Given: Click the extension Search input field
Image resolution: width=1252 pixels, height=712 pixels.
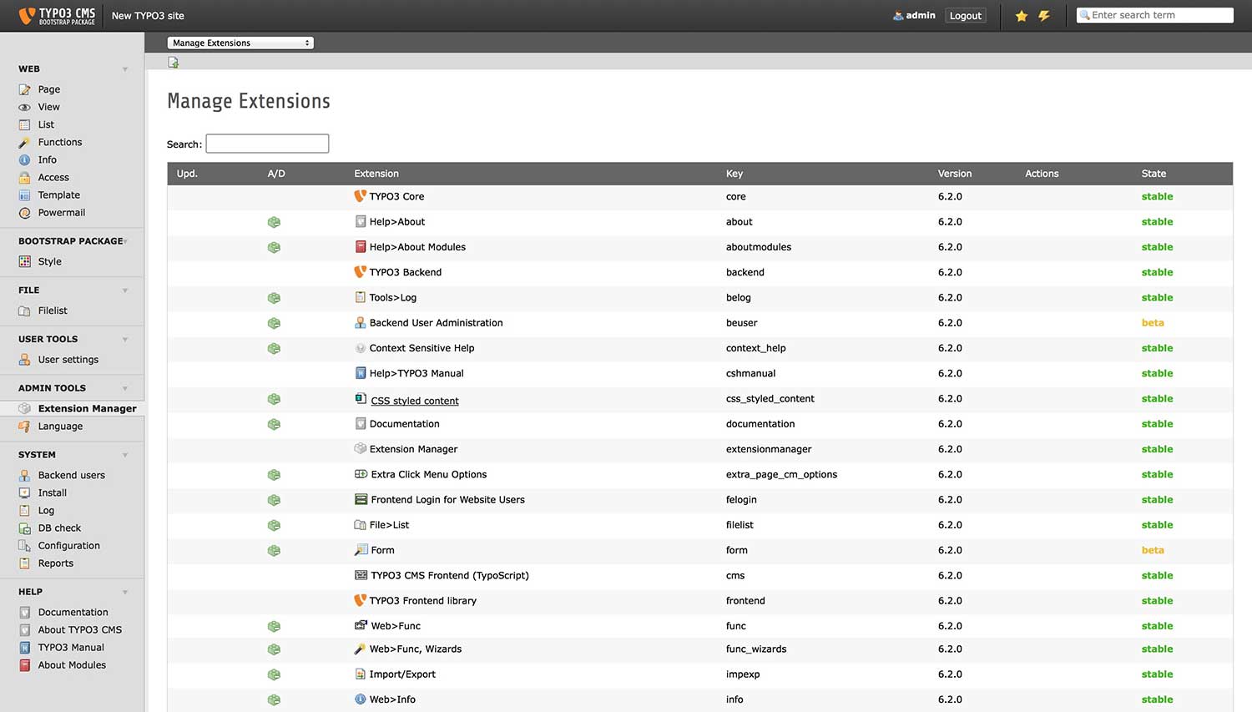Looking at the screenshot, I should [x=267, y=144].
